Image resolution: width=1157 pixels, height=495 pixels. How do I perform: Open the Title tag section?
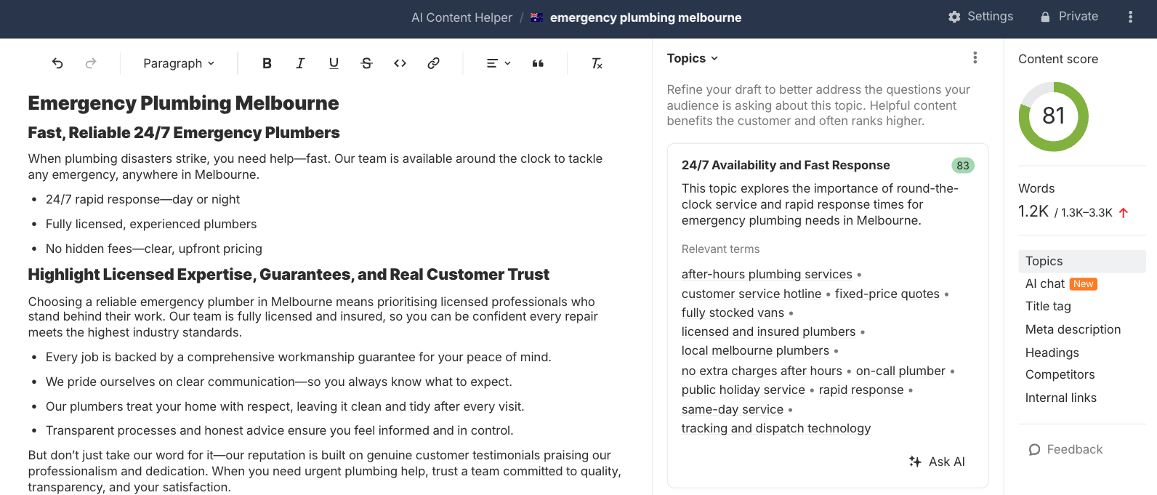[1048, 306]
